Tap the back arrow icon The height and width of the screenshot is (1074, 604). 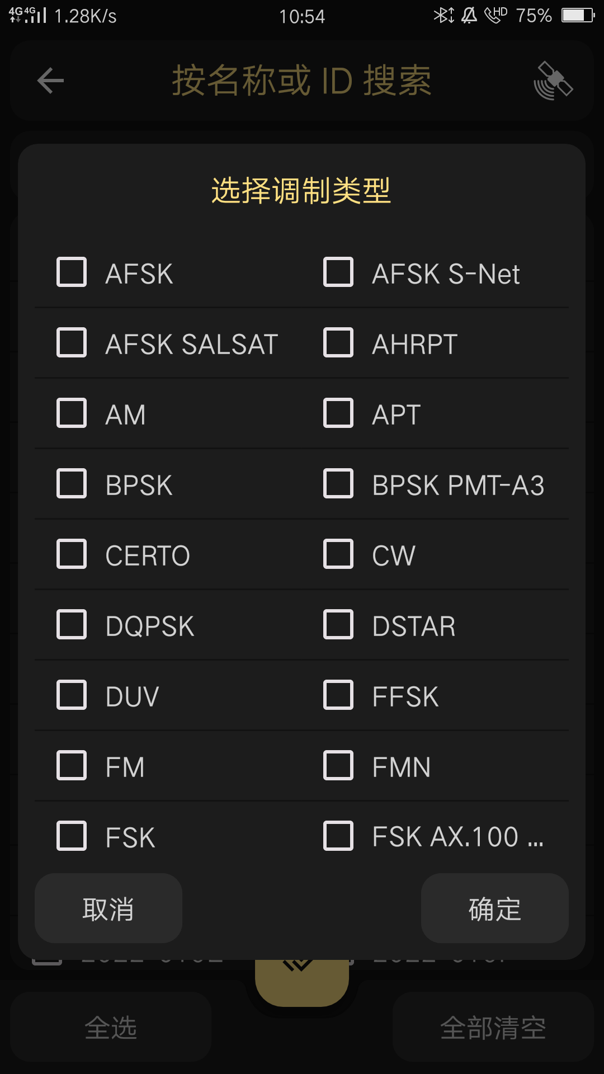pyautogui.click(x=50, y=81)
